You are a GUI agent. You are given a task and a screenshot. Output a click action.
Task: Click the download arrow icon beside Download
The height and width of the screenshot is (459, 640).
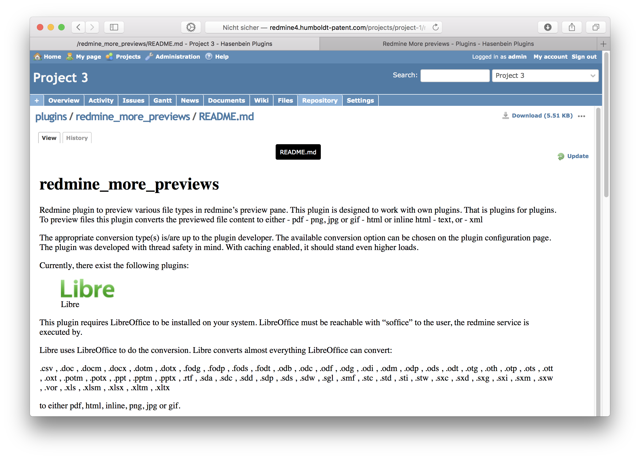[x=505, y=115]
